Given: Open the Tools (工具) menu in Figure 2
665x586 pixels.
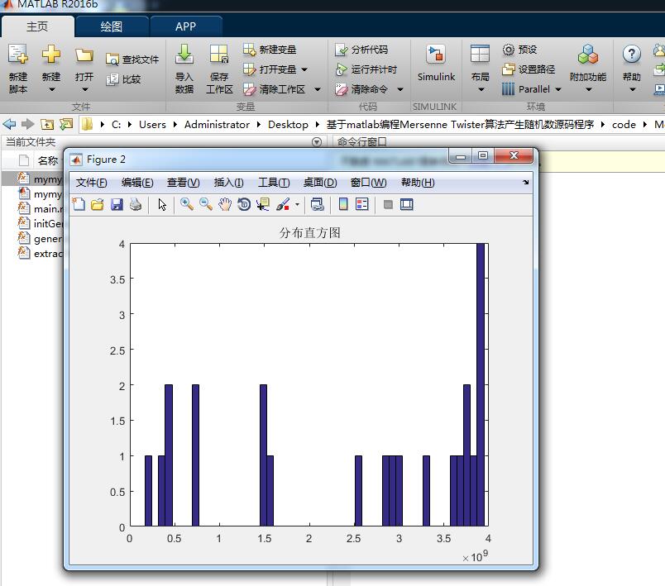Looking at the screenshot, I should tap(274, 183).
